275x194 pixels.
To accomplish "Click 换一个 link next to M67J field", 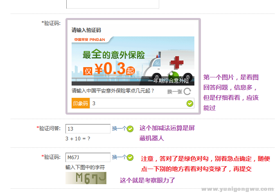I will click(x=119, y=157).
